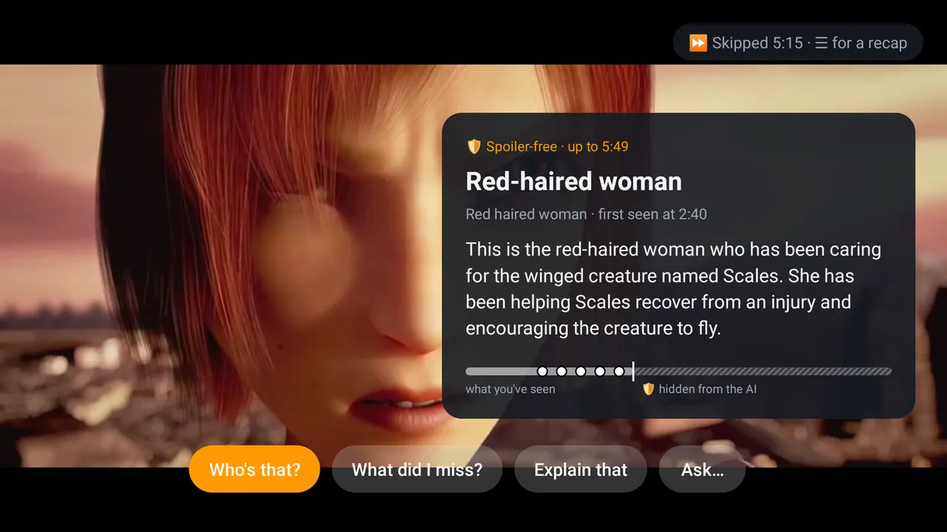This screenshot has width=947, height=532.
Task: Click the fifth dot marker on the timeline
Action: coord(619,371)
